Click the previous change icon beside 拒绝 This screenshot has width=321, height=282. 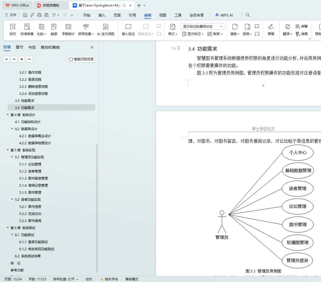(257, 26)
